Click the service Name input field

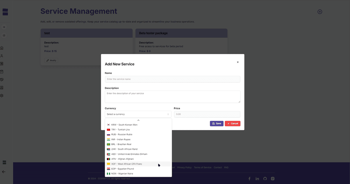pyautogui.click(x=173, y=79)
